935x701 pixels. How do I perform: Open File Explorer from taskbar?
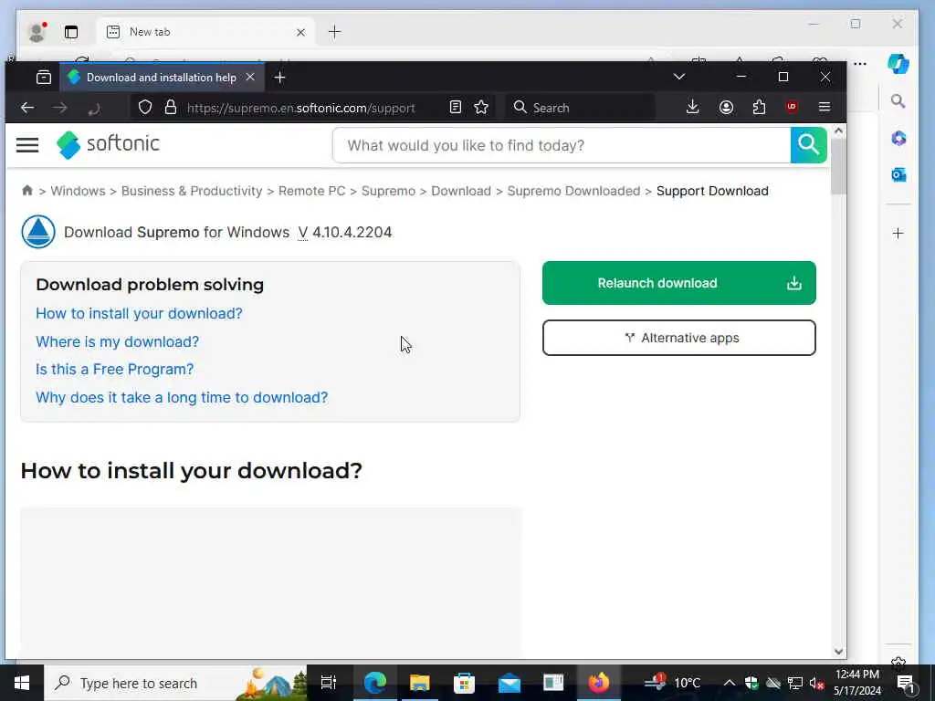click(x=420, y=683)
